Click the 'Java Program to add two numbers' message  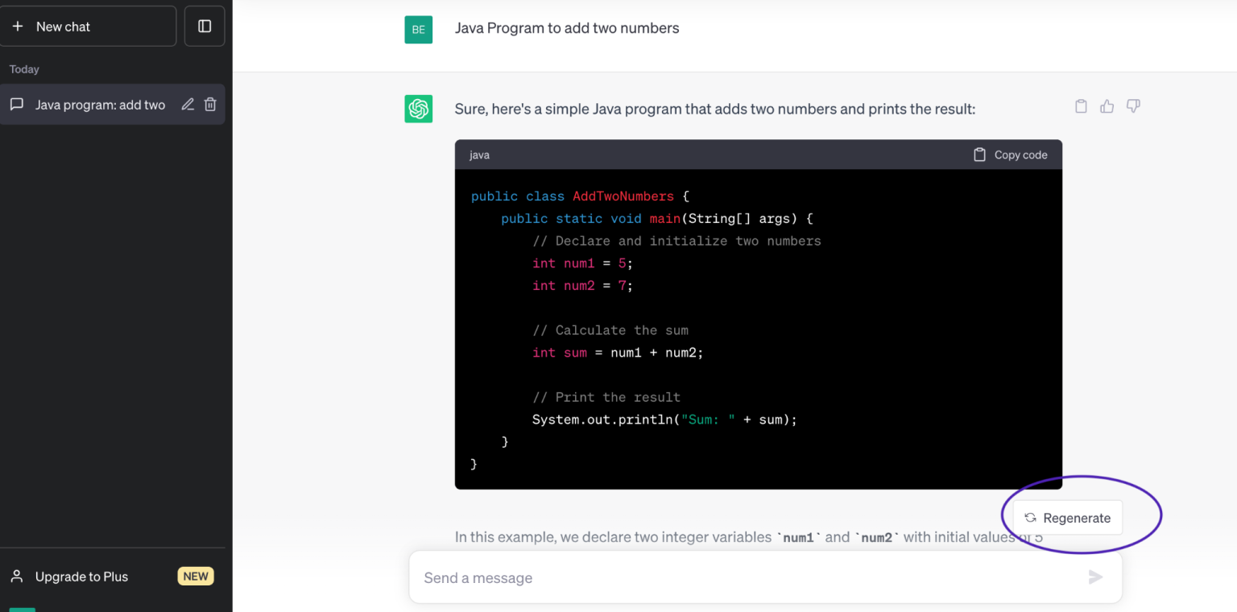(567, 27)
